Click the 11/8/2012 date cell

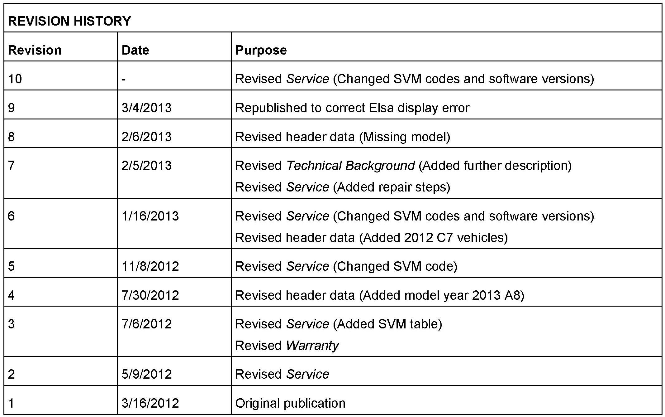click(150, 266)
